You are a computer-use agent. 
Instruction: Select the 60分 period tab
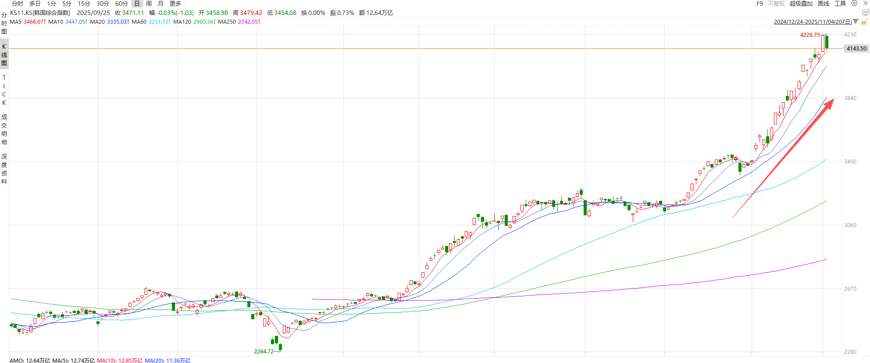point(121,4)
